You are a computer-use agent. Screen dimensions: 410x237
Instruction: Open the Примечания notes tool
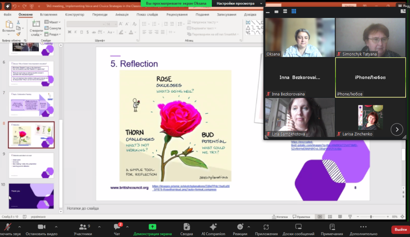[332, 228]
